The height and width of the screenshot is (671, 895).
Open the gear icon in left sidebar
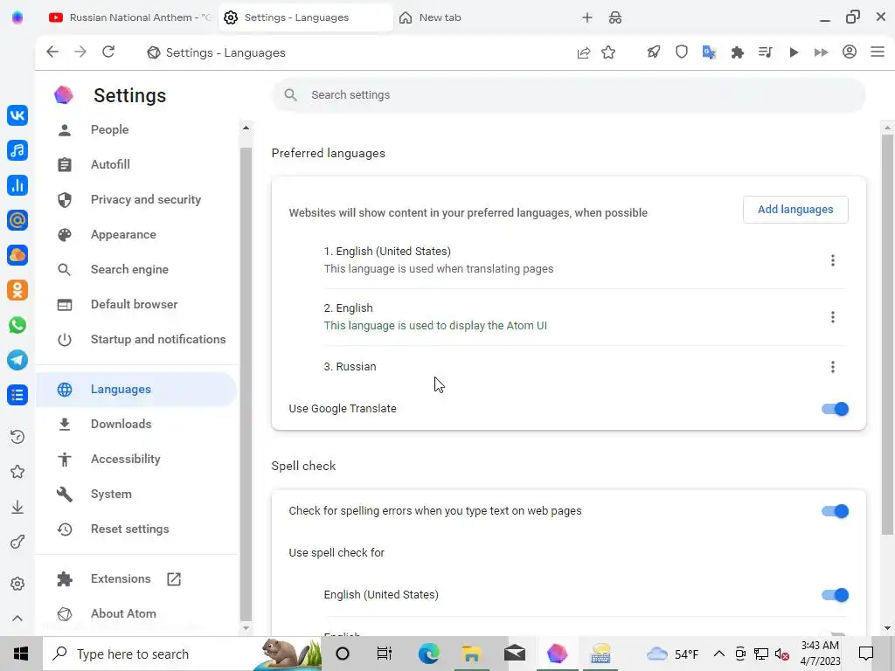click(17, 584)
